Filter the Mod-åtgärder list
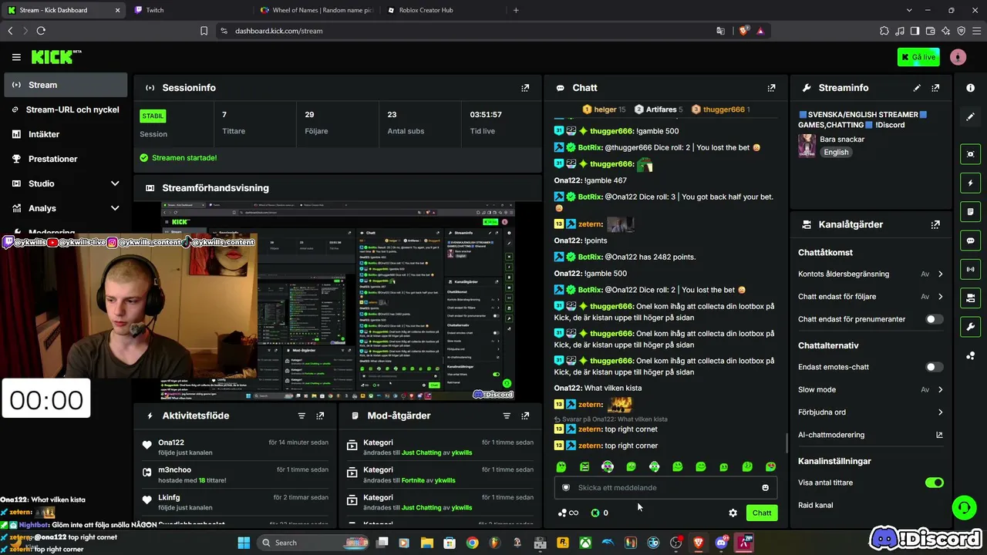This screenshot has width=987, height=555. pyautogui.click(x=507, y=415)
